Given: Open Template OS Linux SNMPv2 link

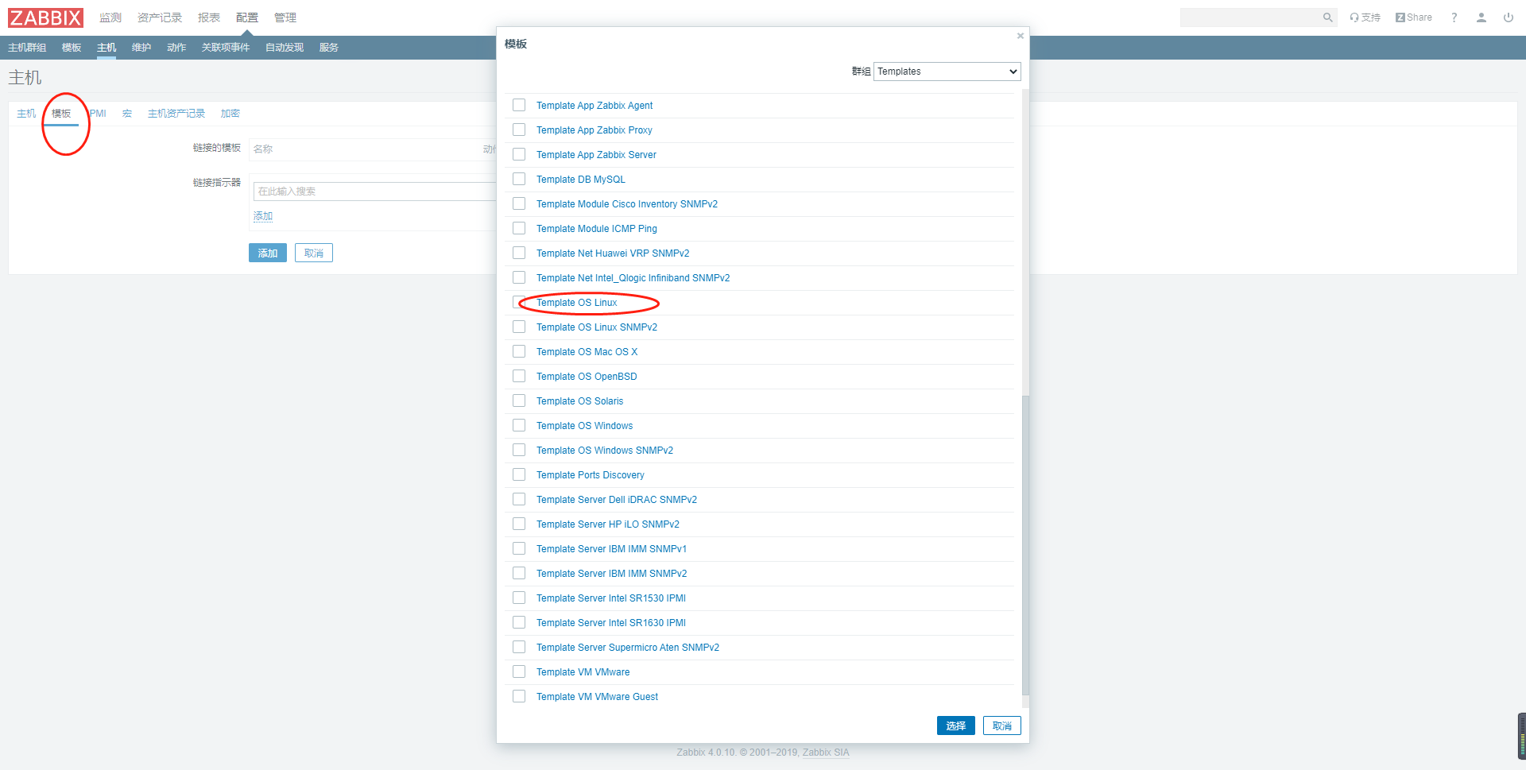Looking at the screenshot, I should tap(597, 327).
